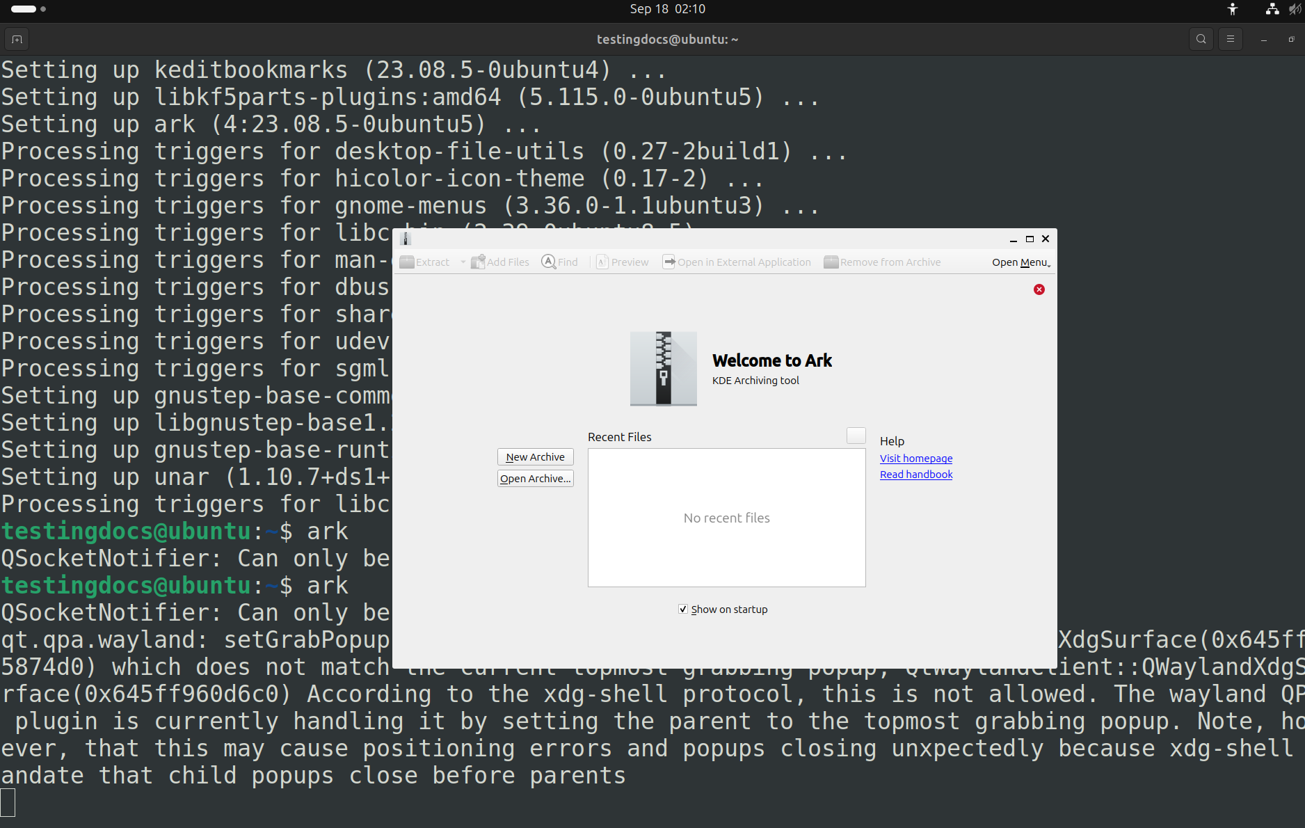Restore the terminal window size
The height and width of the screenshot is (828, 1305).
[x=1291, y=40]
